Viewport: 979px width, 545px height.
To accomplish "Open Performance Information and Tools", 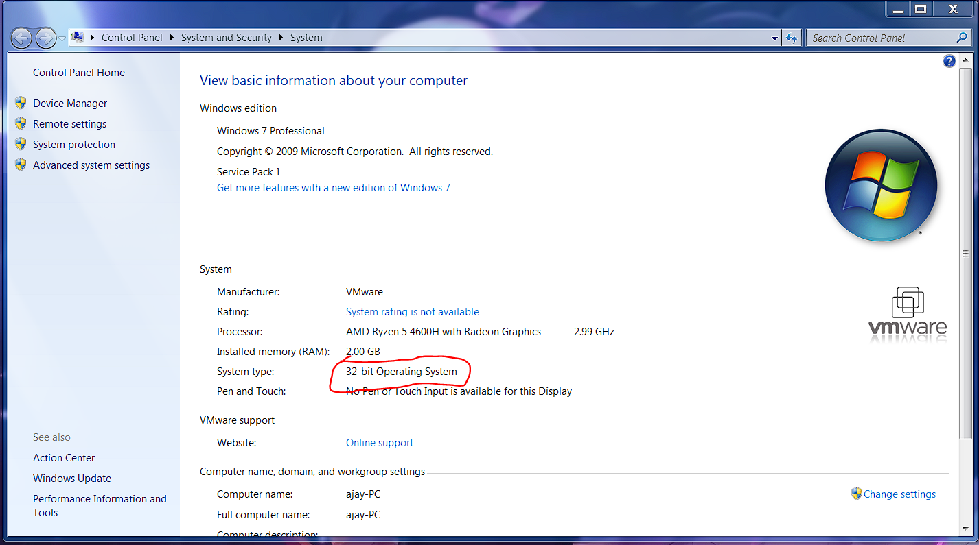I will tap(100, 506).
